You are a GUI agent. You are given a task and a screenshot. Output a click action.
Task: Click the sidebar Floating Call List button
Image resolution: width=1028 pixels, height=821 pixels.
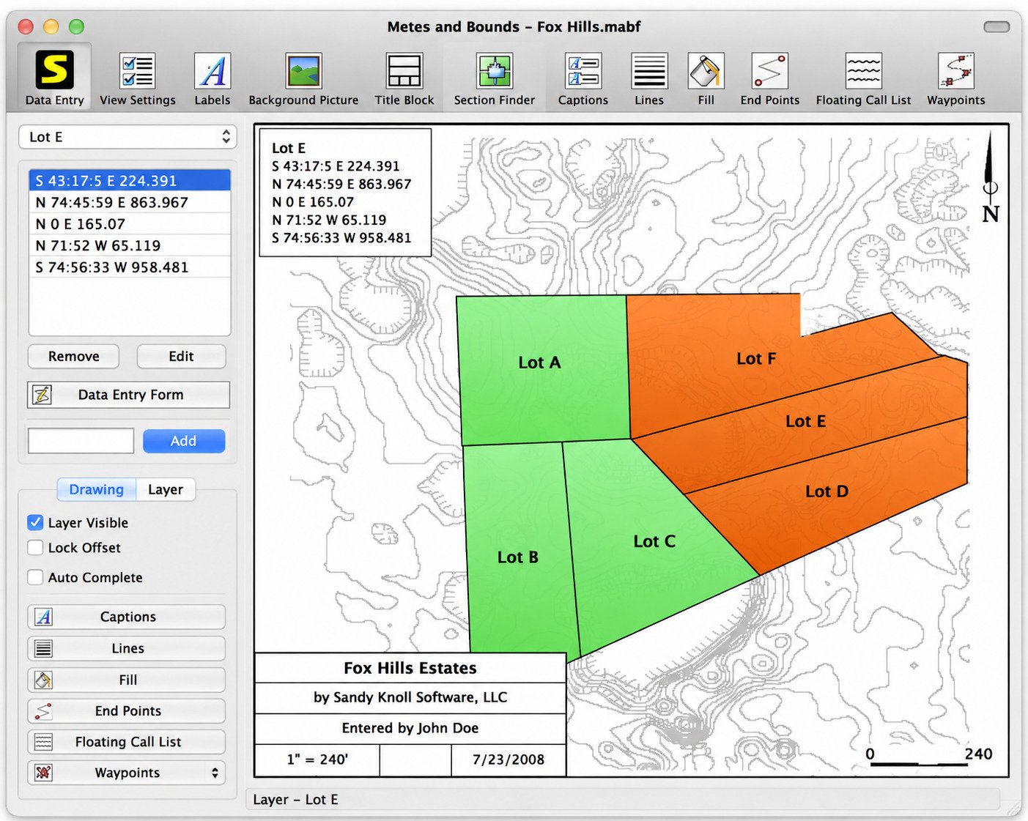(126, 742)
